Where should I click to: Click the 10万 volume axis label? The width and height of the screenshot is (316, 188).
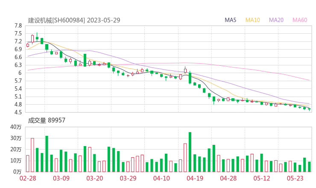16,161
